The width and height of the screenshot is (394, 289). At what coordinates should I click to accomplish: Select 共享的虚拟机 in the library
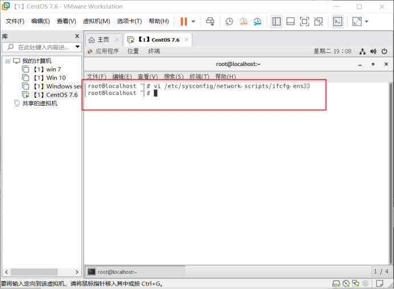pos(36,103)
